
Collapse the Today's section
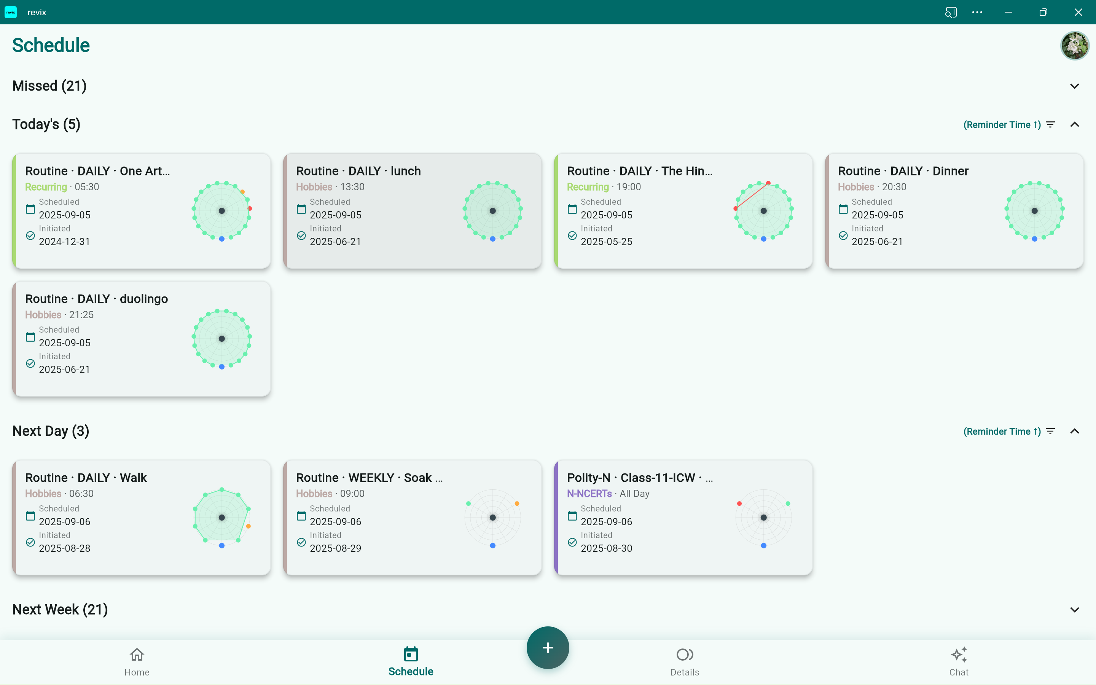pyautogui.click(x=1075, y=124)
